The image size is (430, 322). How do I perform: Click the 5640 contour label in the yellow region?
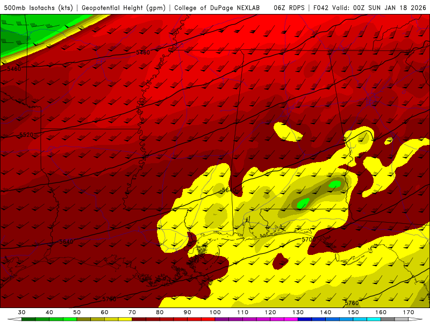click(x=229, y=190)
